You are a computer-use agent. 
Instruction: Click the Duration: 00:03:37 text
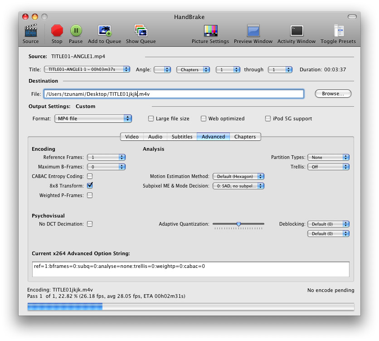[x=323, y=70]
